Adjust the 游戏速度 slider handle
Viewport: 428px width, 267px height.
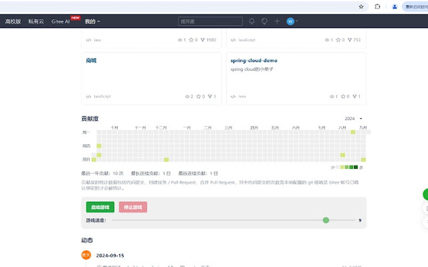click(326, 220)
